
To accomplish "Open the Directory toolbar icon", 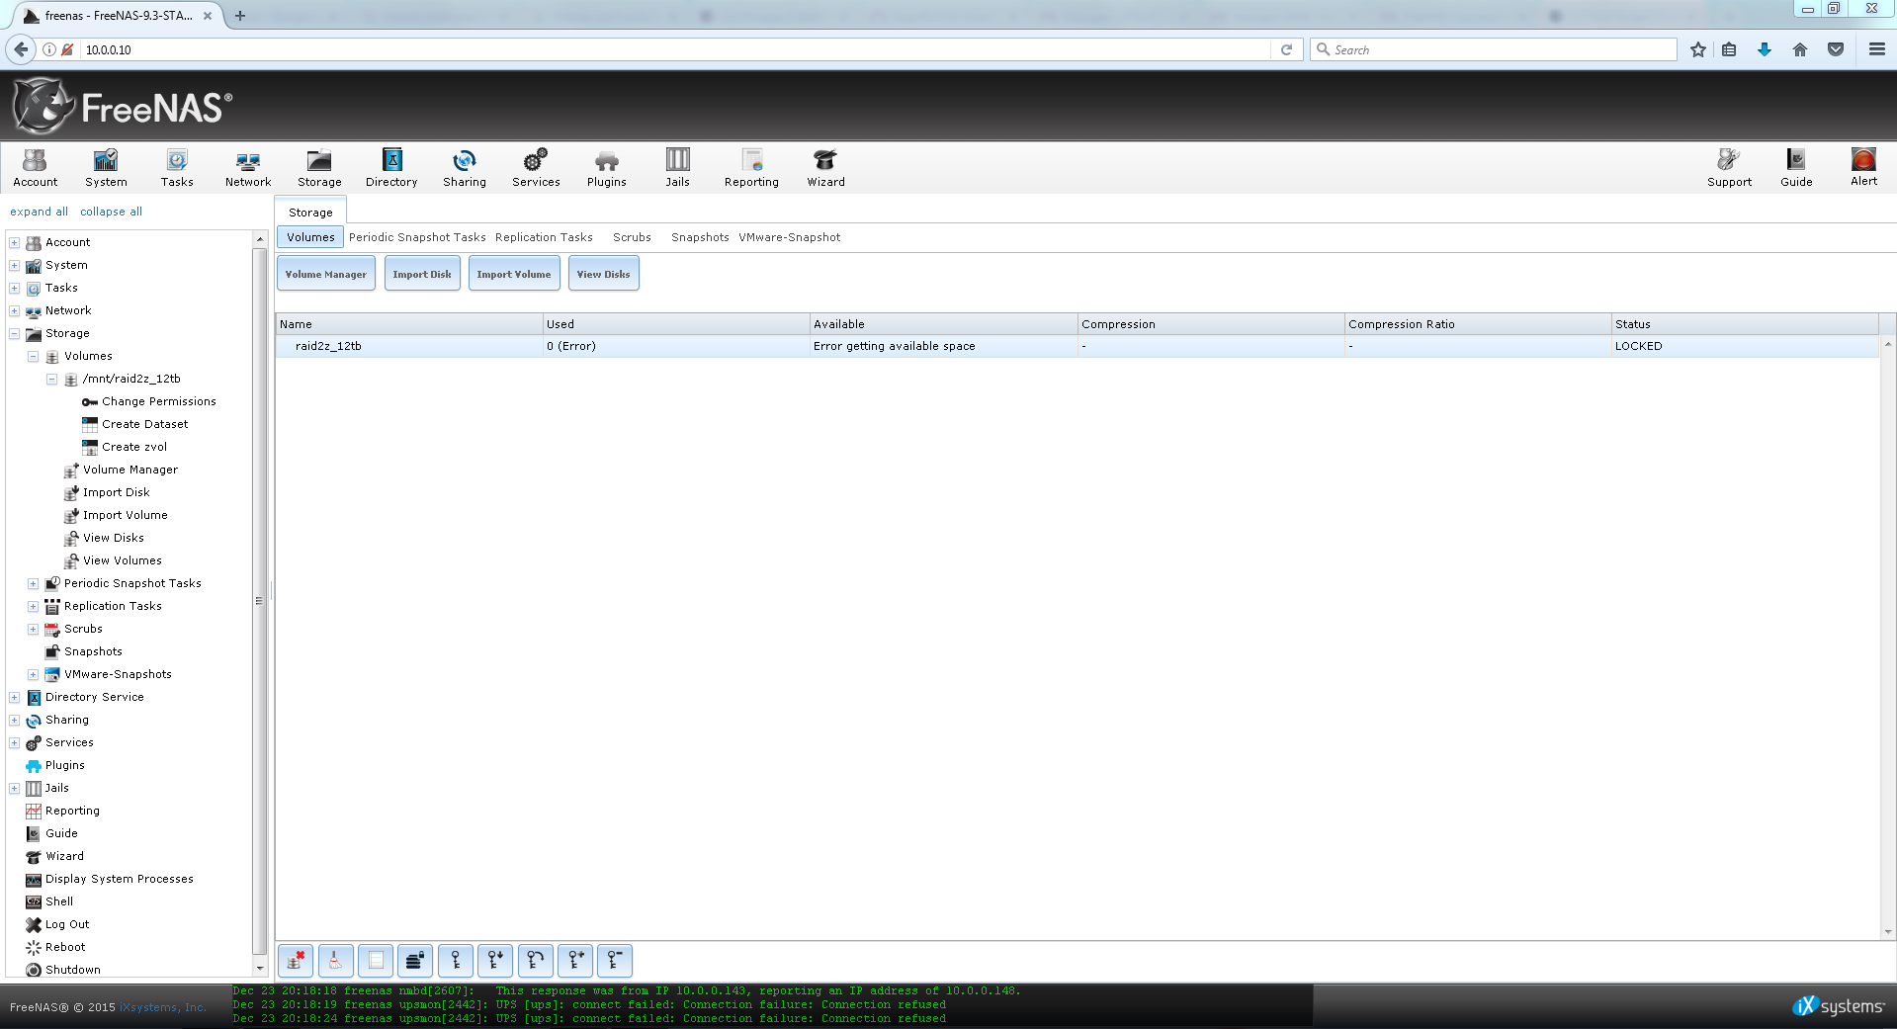I will click(391, 167).
